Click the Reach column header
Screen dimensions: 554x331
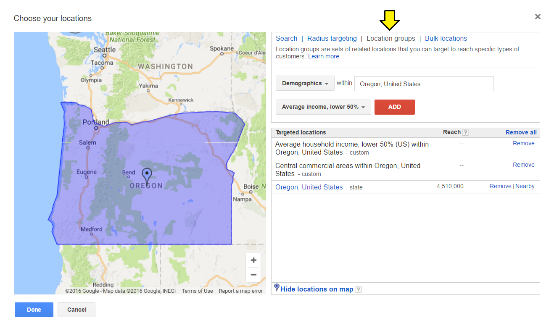pyautogui.click(x=452, y=132)
